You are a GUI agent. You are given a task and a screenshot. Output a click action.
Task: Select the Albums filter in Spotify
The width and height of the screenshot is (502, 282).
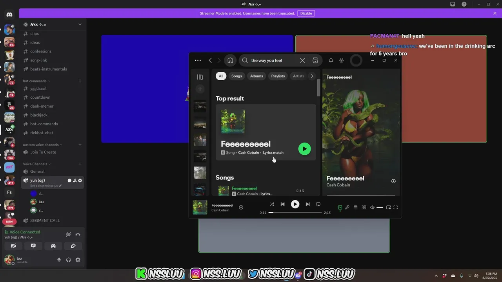(256, 76)
